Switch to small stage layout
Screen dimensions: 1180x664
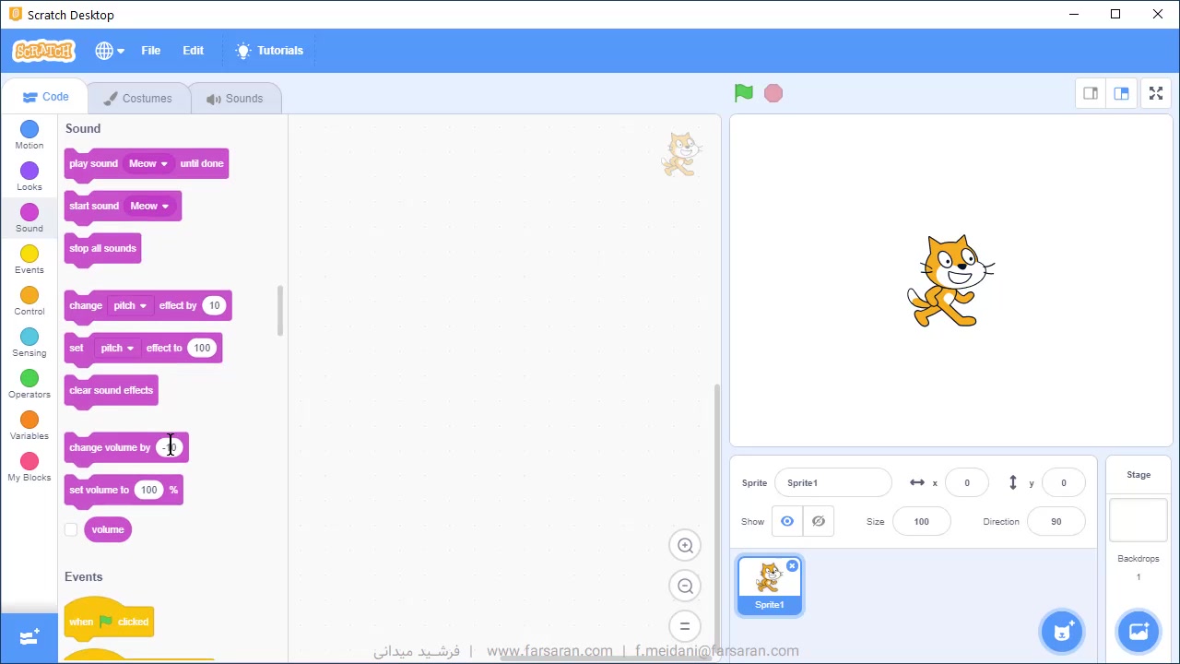tap(1091, 93)
